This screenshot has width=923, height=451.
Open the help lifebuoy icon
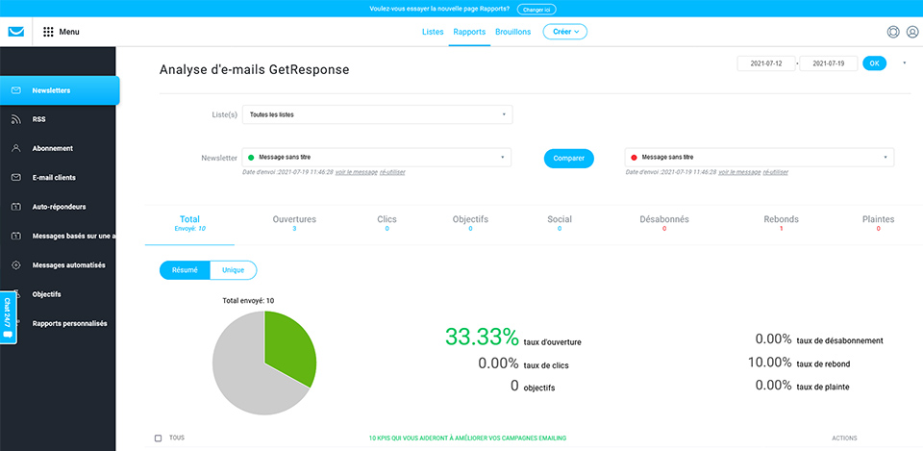[893, 32]
